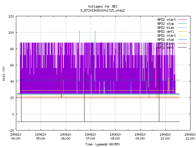Click the 'Voltages for MEX' chart title

103,6
